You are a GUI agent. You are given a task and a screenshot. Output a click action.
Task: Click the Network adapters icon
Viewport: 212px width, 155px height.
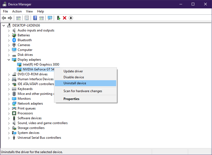[x=14, y=104]
